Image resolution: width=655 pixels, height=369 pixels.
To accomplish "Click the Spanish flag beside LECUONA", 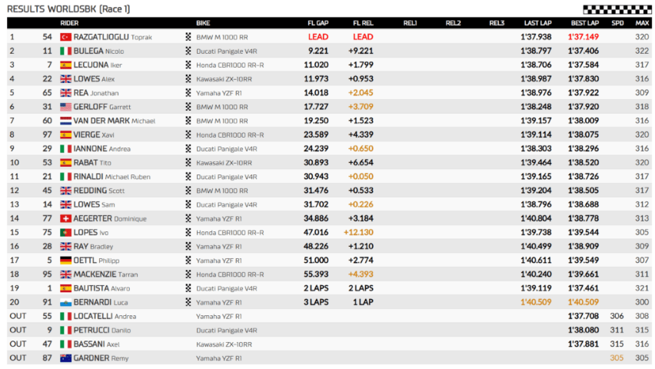I will coord(65,65).
